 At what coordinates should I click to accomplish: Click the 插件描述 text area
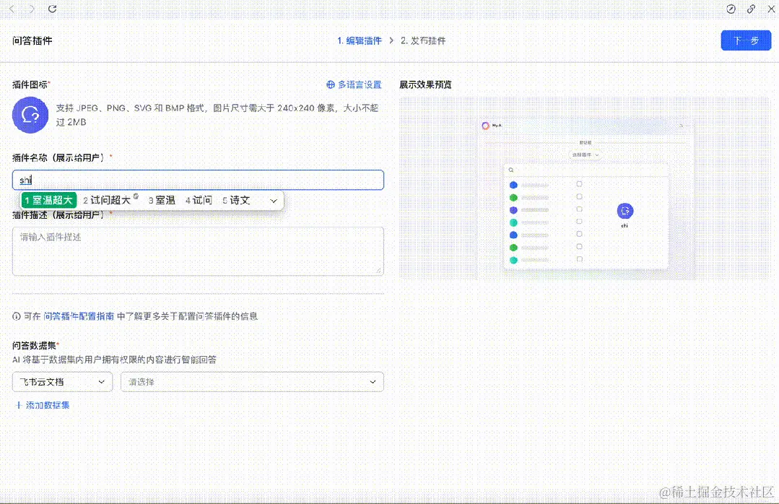(198, 251)
